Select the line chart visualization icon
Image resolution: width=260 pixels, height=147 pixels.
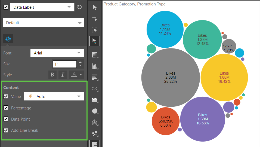click(95, 89)
